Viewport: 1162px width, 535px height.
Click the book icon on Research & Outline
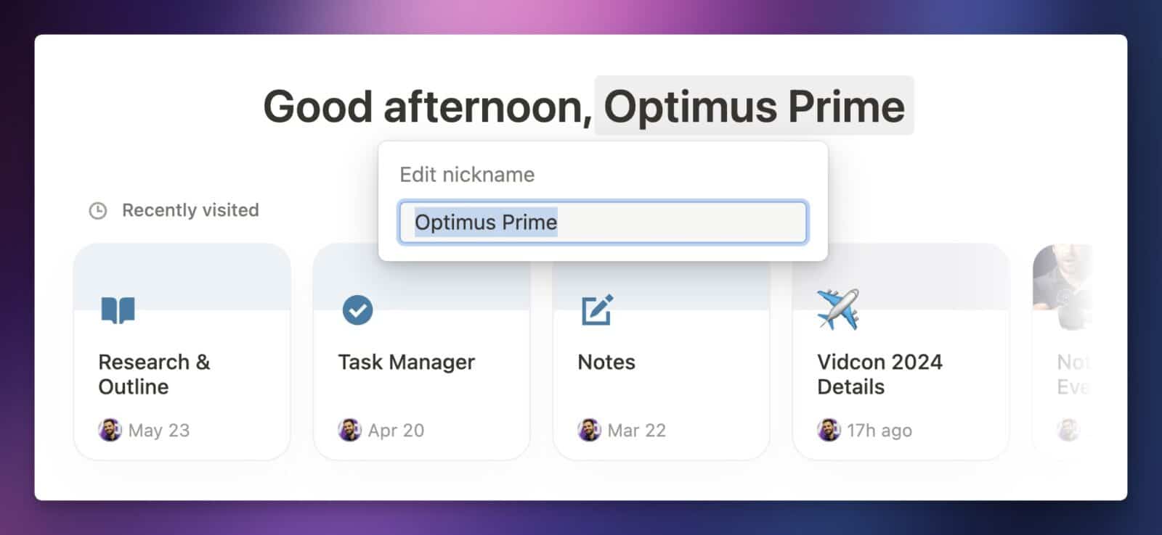(118, 310)
